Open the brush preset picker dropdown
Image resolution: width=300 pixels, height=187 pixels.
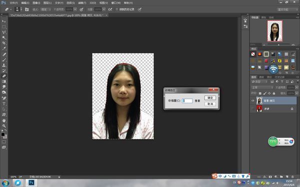21,9
